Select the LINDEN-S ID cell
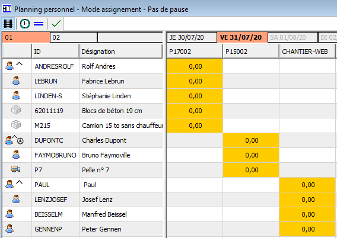Viewport: 337px width, 238px height. coord(55,96)
